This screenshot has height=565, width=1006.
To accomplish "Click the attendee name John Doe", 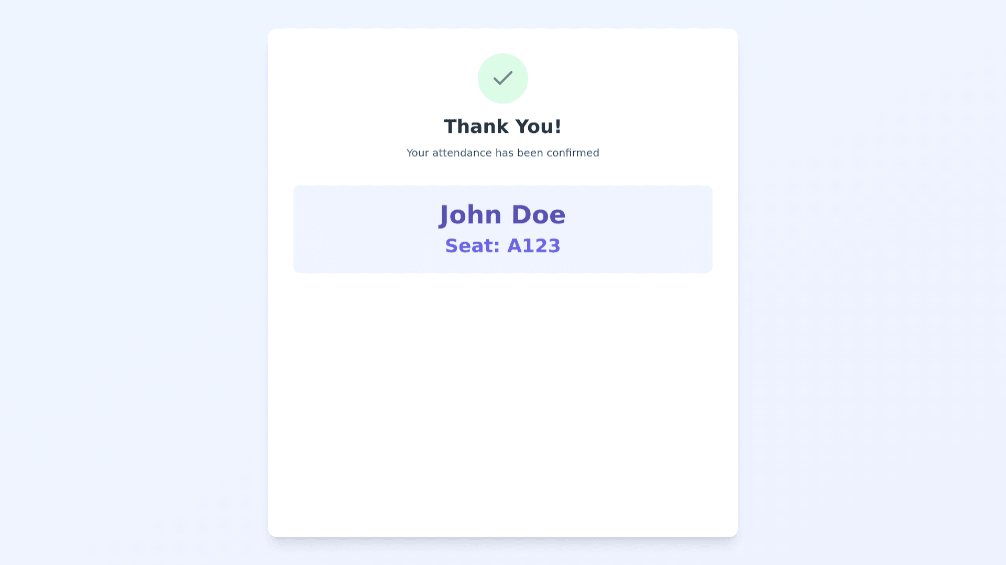I will [502, 215].
